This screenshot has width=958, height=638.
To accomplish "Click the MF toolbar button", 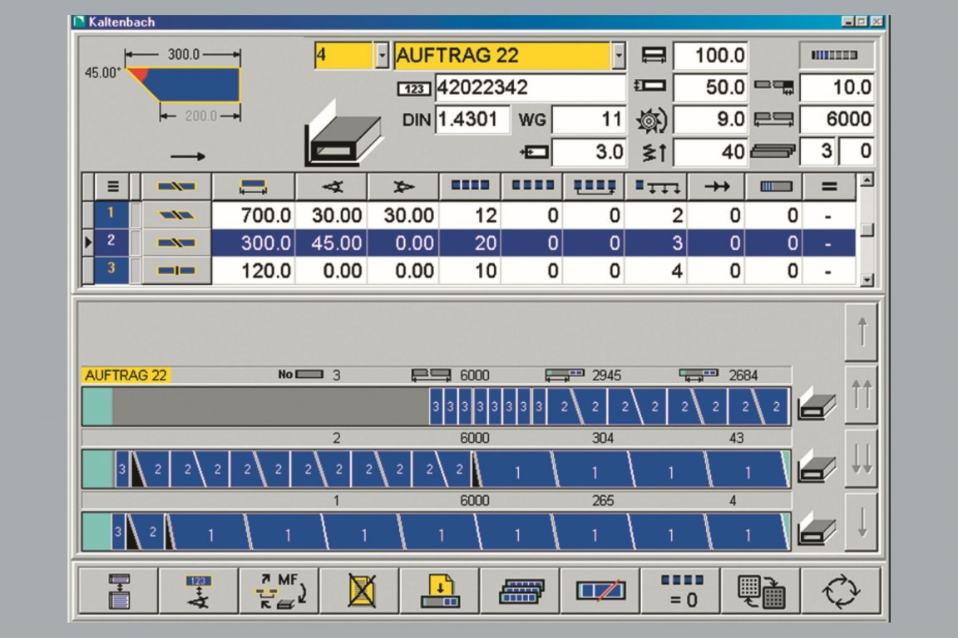I will click(279, 591).
